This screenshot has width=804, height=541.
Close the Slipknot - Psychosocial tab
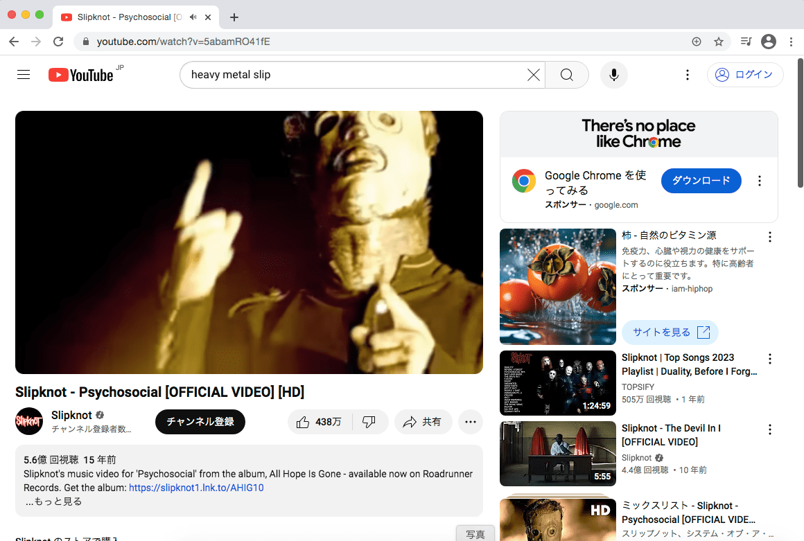click(208, 17)
